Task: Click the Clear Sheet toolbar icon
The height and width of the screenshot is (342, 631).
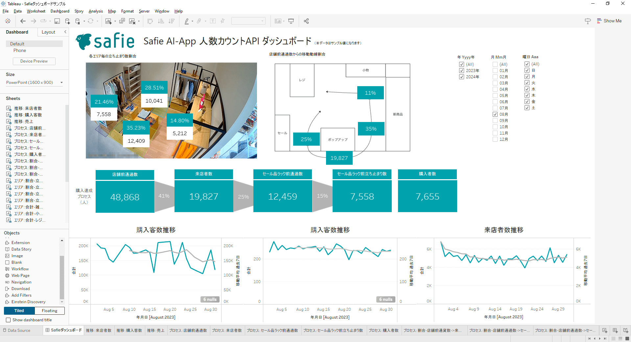Action: pyautogui.click(x=132, y=21)
